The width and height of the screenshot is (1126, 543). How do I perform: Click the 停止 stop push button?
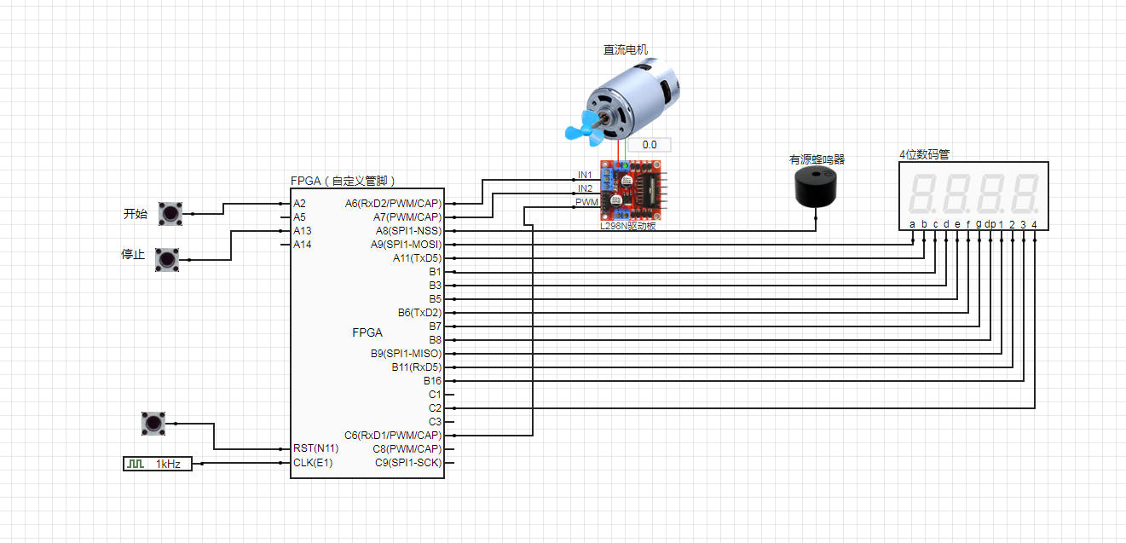click(167, 260)
